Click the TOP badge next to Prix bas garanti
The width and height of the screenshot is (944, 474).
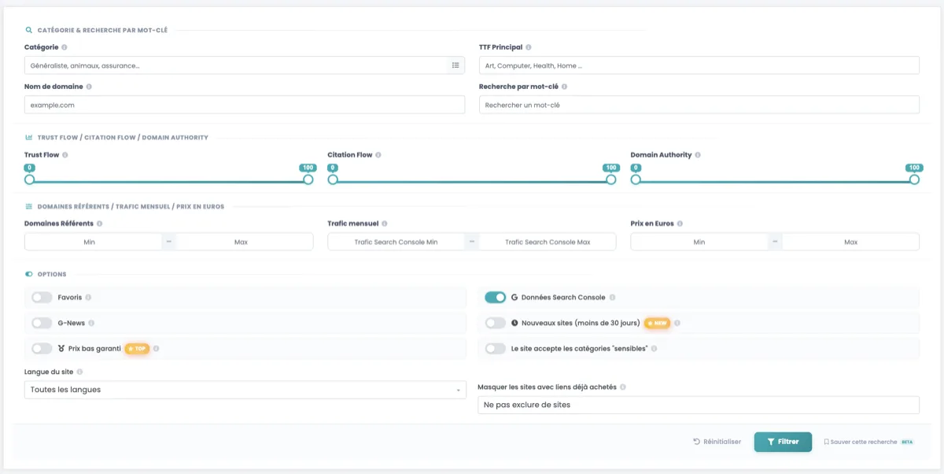(138, 348)
